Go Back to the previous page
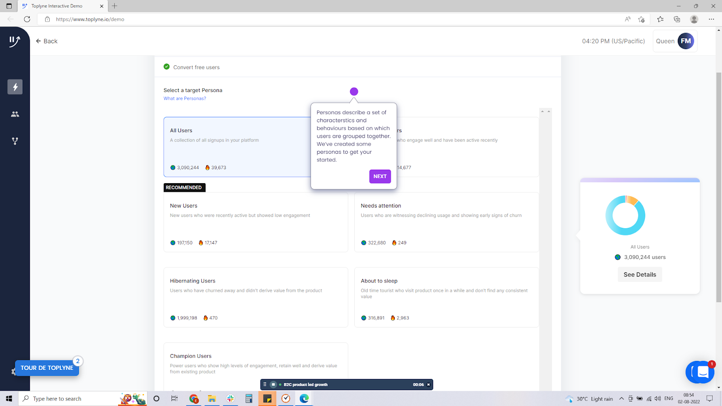 [x=46, y=41]
